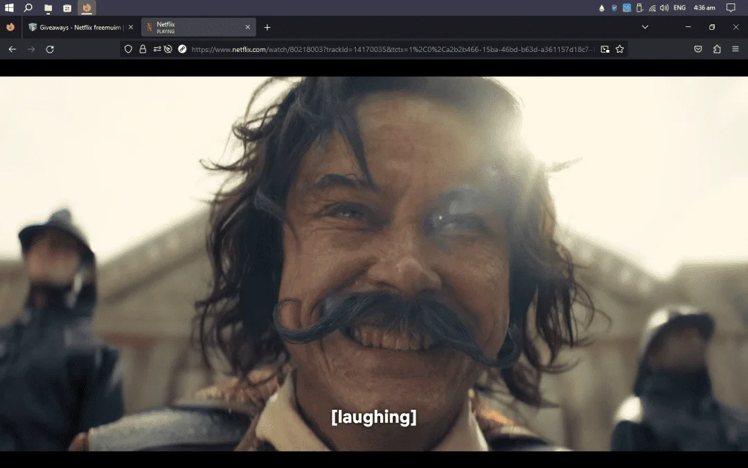Open the Windows notification center

pos(731,8)
